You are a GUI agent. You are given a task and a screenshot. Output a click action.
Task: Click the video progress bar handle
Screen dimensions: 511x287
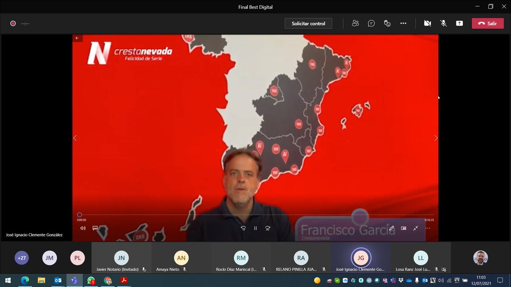tap(79, 215)
